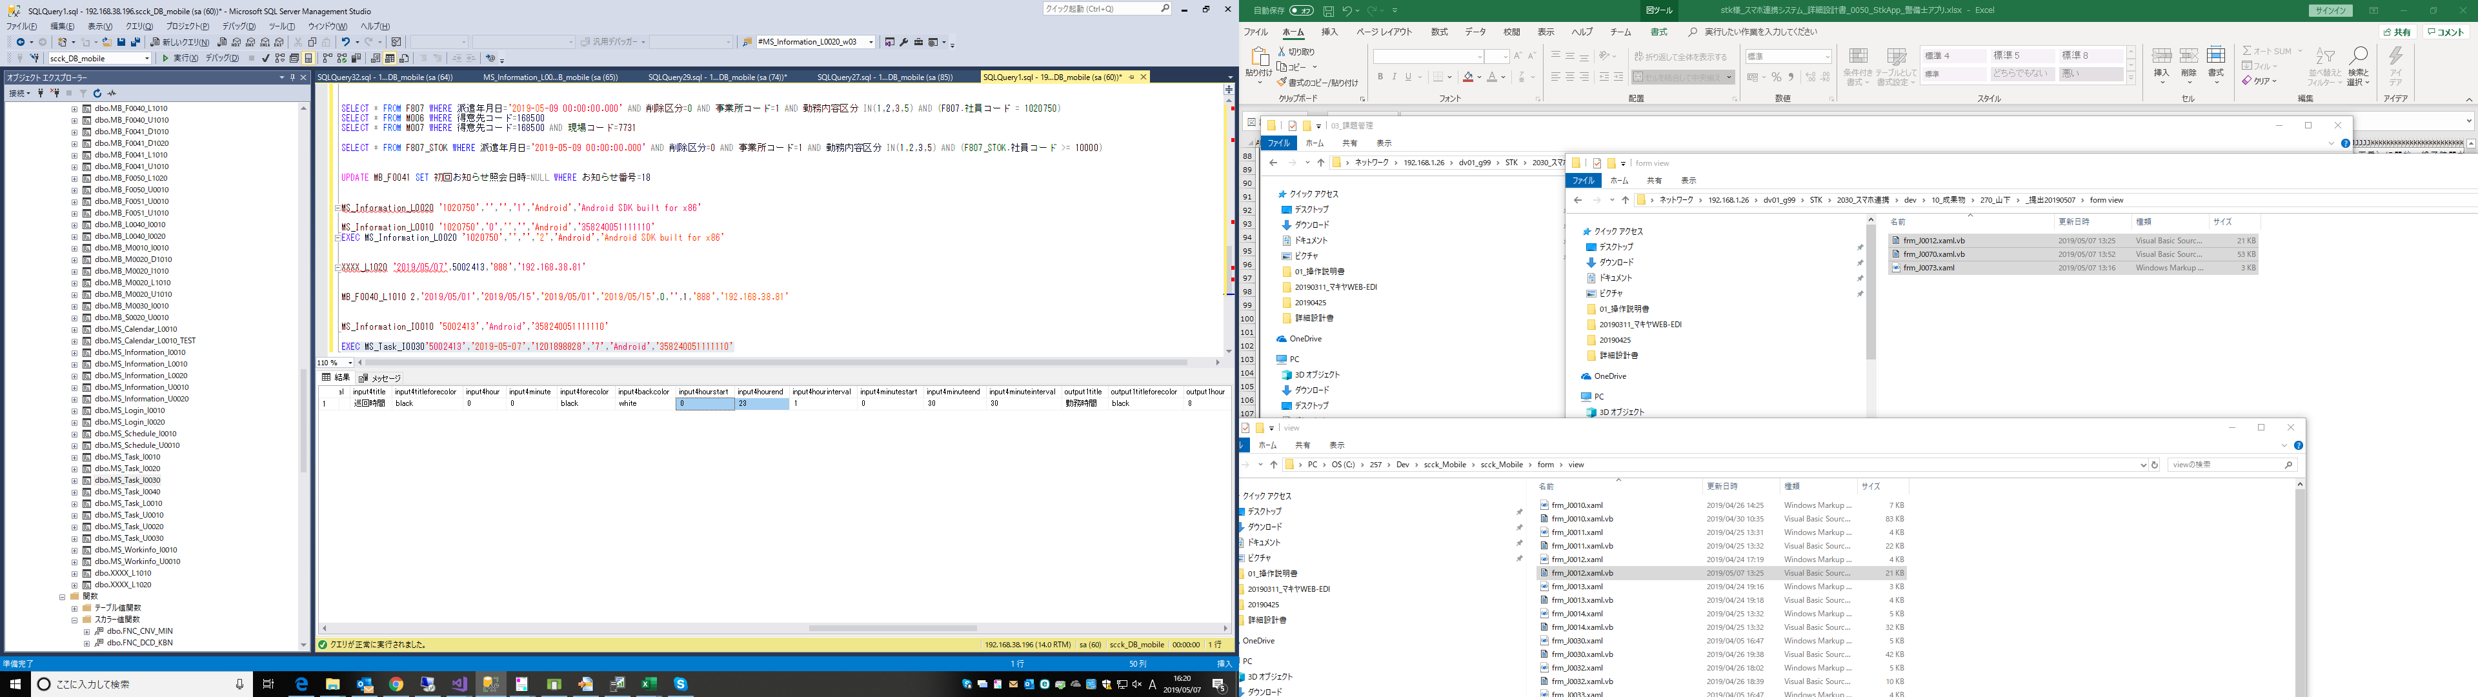Image resolution: width=2478 pixels, height=697 pixels.
Task: Open the 接続 dropdown in Object Explorer
Action: (x=19, y=94)
